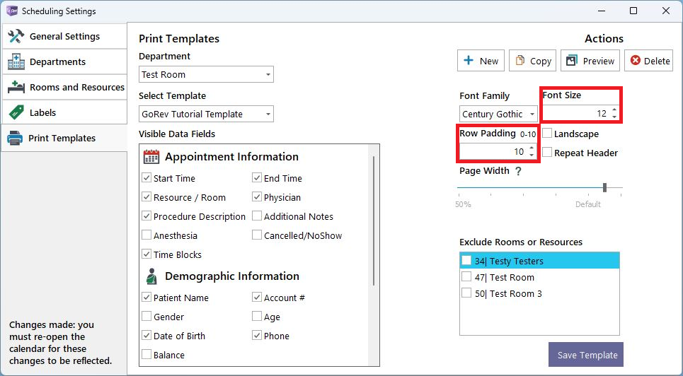Check the Additional Notes field

pos(257,216)
